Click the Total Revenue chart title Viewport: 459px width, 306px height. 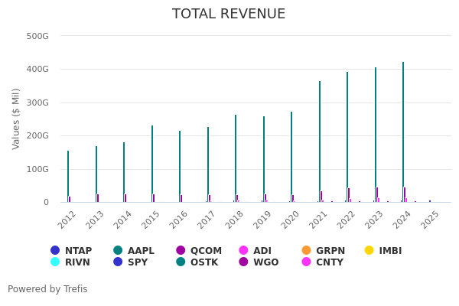229,15
